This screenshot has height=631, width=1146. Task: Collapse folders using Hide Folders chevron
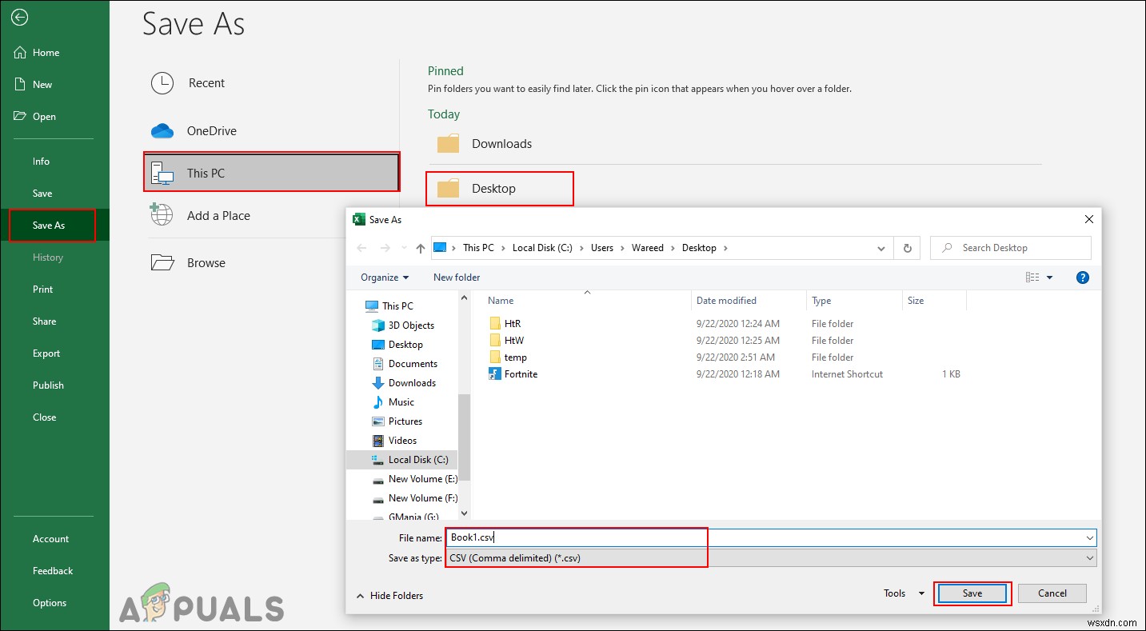click(x=390, y=595)
